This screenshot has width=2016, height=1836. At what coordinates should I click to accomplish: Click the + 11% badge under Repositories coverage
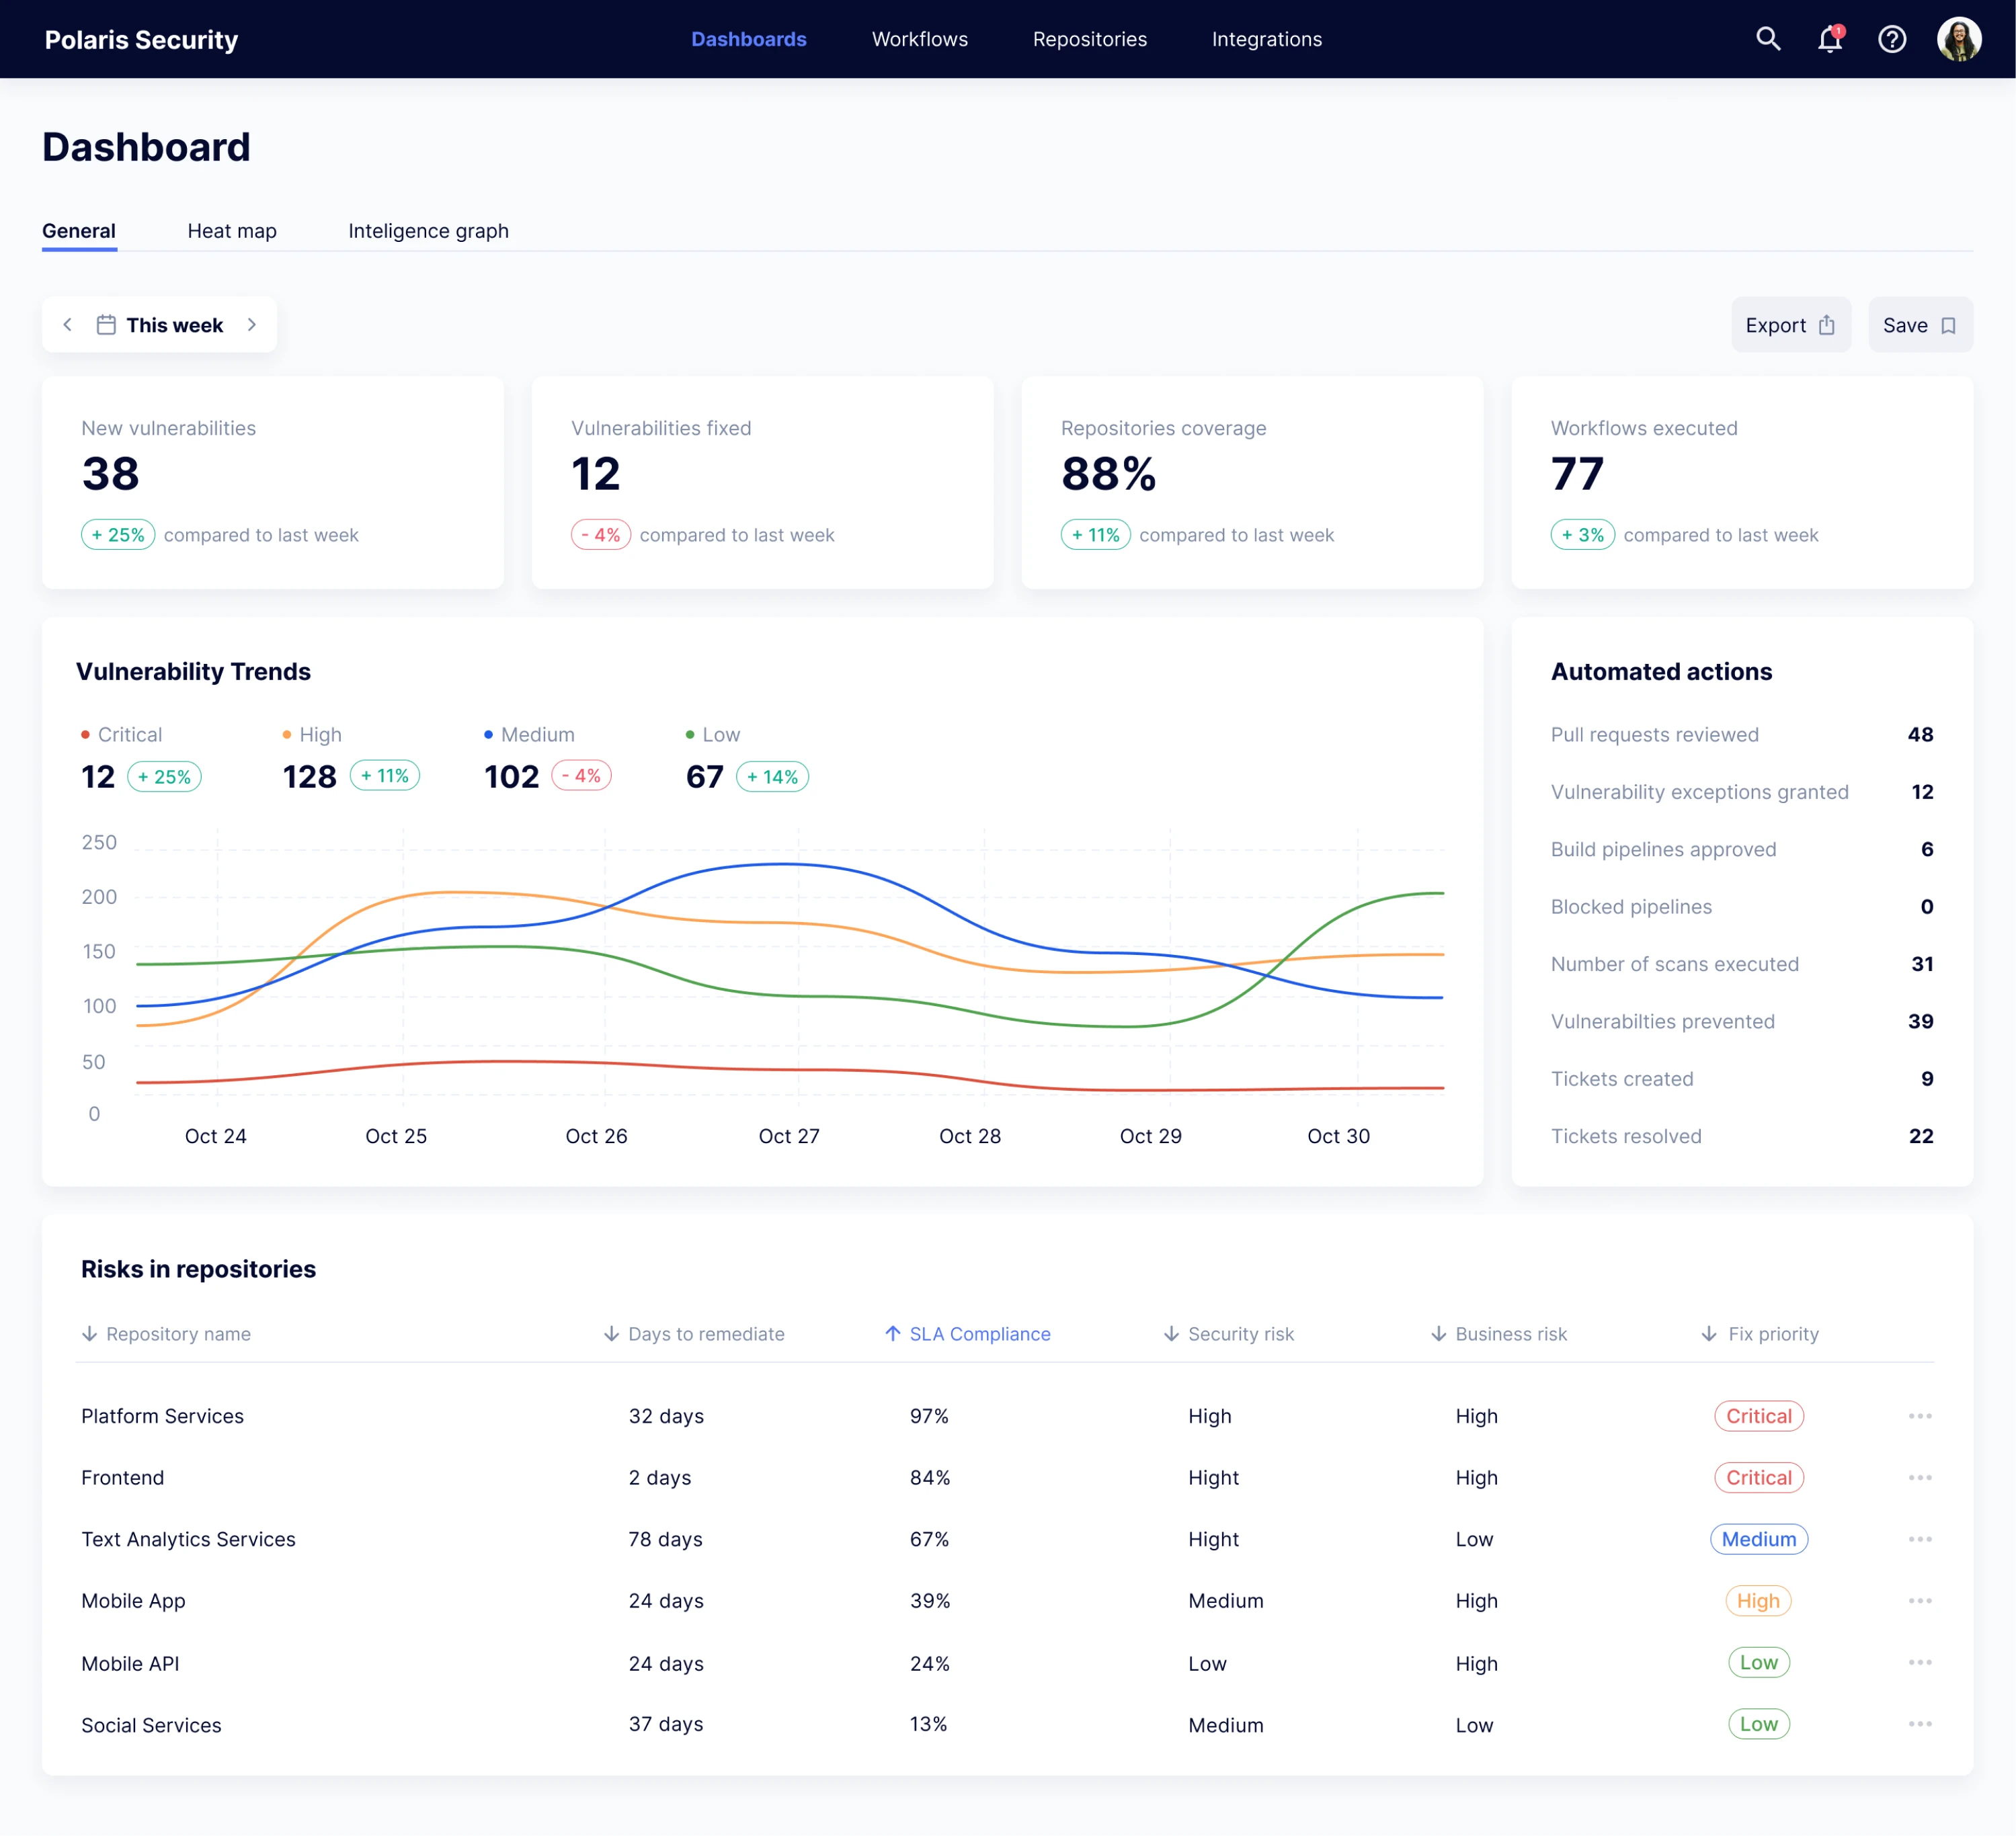(1096, 535)
